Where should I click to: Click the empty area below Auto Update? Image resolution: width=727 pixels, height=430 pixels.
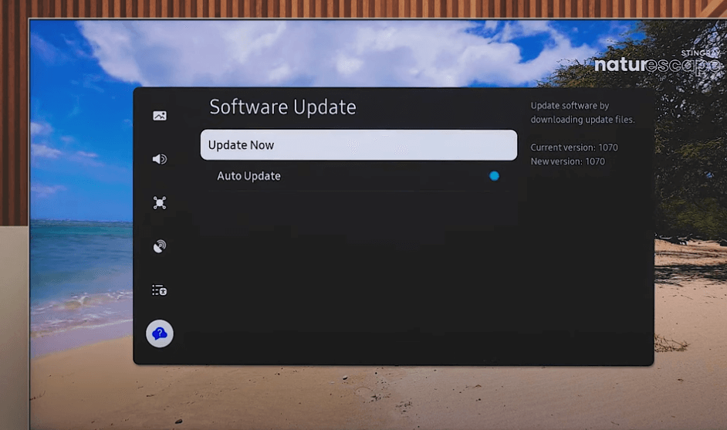(x=359, y=270)
